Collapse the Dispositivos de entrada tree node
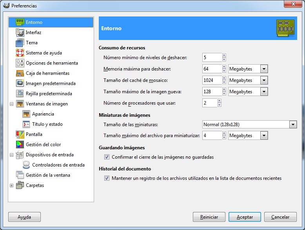 click(x=11, y=155)
